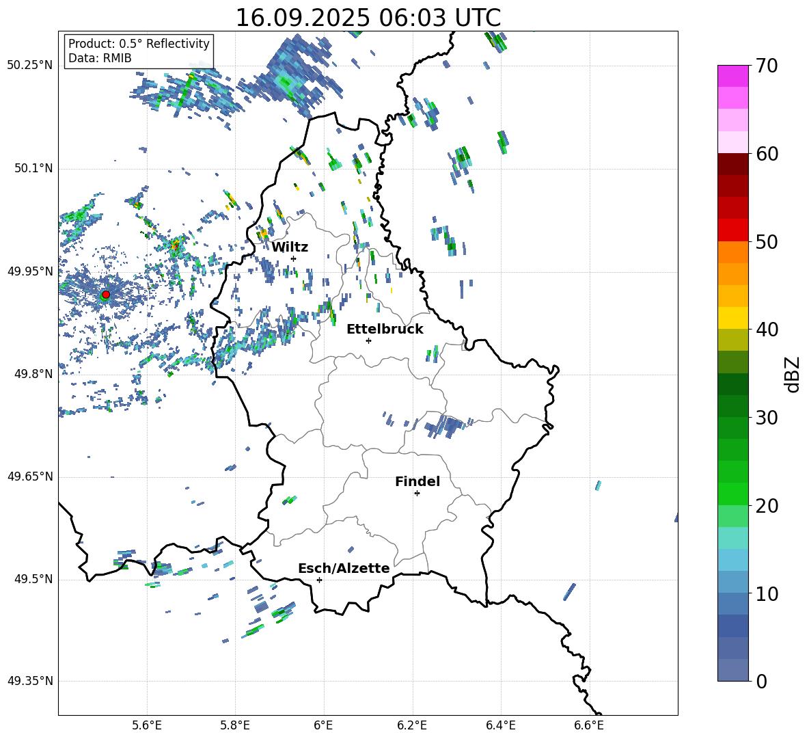Select the Findel city label
The height and width of the screenshot is (739, 809).
(x=417, y=481)
